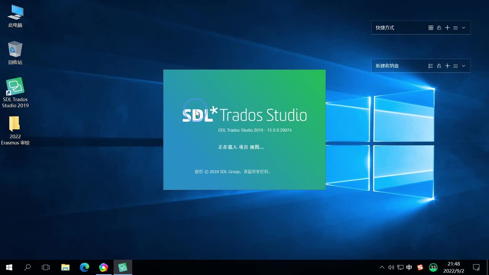Open network status icon in tray
This screenshot has height=275, width=489.
click(400, 267)
